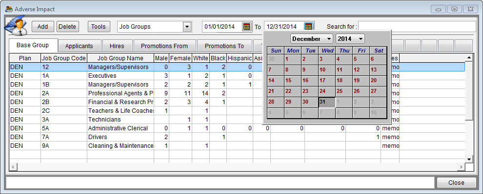Image resolution: width=483 pixels, height=194 pixels.
Task: Select the Administrative Clerical job group cell
Action: [x=121, y=128]
